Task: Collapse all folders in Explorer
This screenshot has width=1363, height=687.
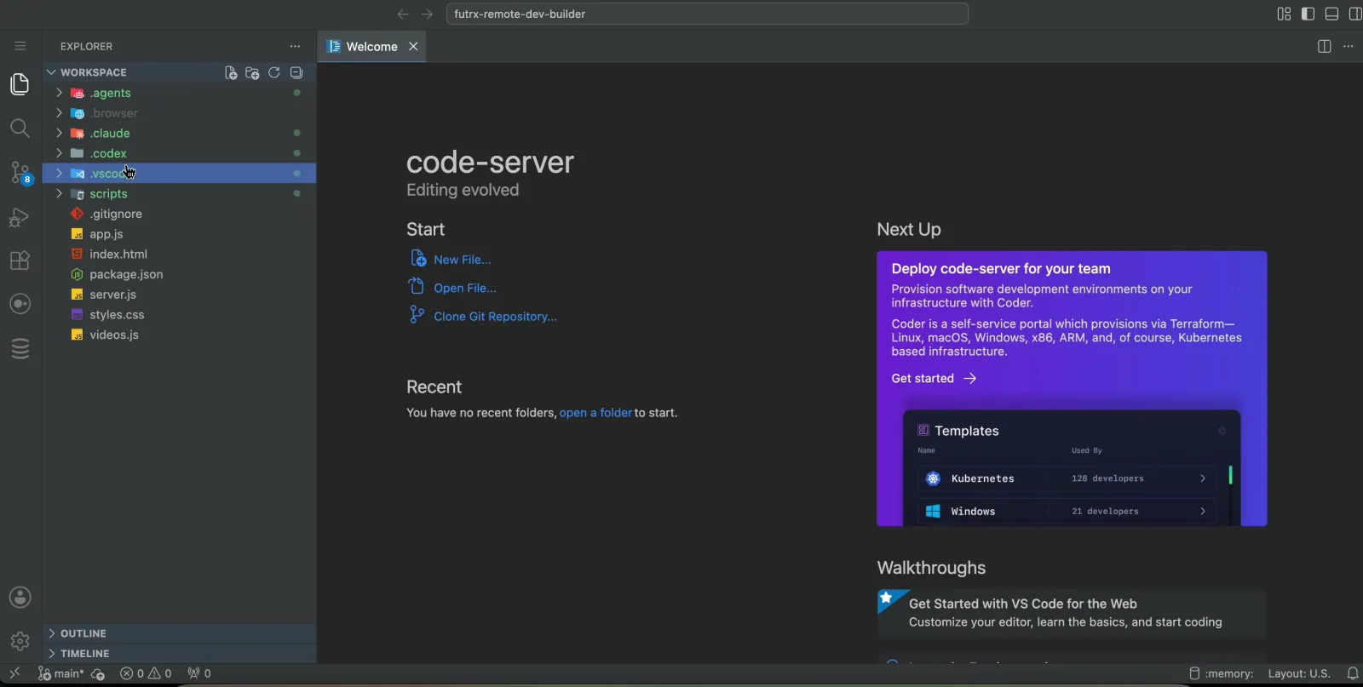Action: pos(296,73)
